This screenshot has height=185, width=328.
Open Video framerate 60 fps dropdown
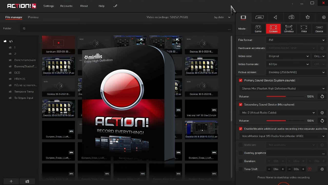coord(288,64)
